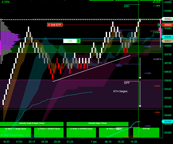Click the 'Outside Hyper Cloud' indicator box

click(x=97, y=124)
